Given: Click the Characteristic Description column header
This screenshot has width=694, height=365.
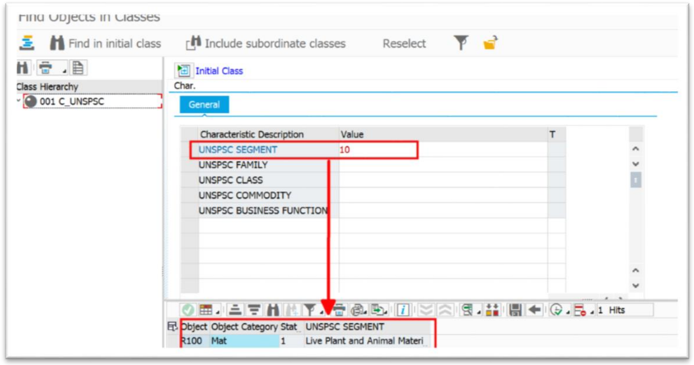Looking at the screenshot, I should 269,134.
